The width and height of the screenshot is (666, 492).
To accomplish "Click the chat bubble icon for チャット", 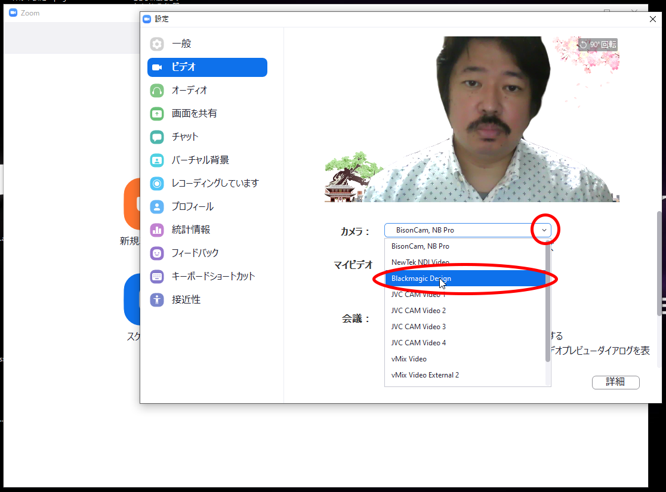I will point(157,137).
